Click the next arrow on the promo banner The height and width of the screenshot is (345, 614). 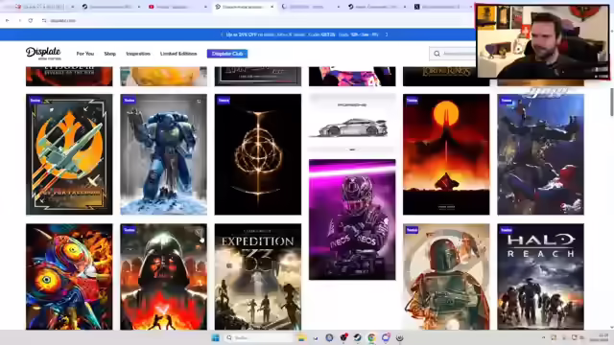click(387, 34)
